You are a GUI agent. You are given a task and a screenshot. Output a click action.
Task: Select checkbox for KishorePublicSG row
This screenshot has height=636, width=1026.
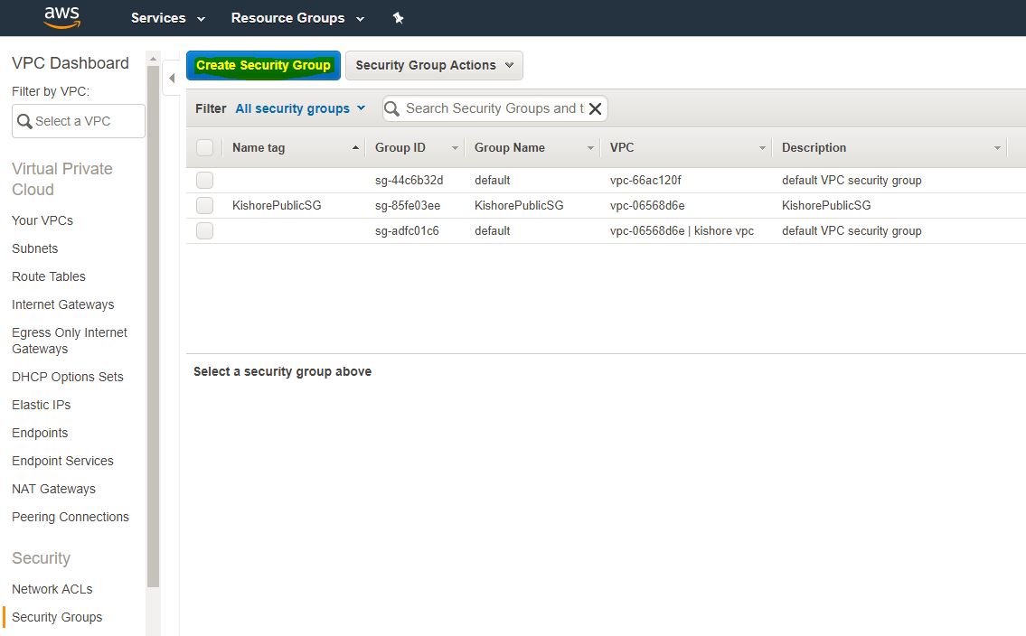(205, 205)
